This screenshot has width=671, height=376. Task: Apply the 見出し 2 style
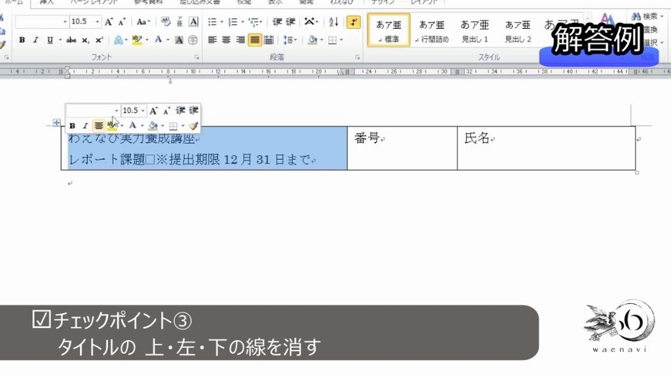518,30
